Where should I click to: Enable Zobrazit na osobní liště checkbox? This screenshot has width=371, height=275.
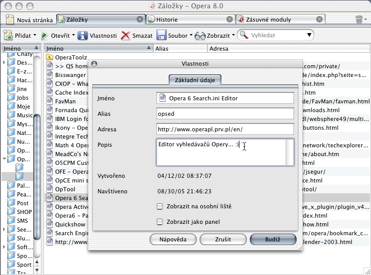(160, 206)
